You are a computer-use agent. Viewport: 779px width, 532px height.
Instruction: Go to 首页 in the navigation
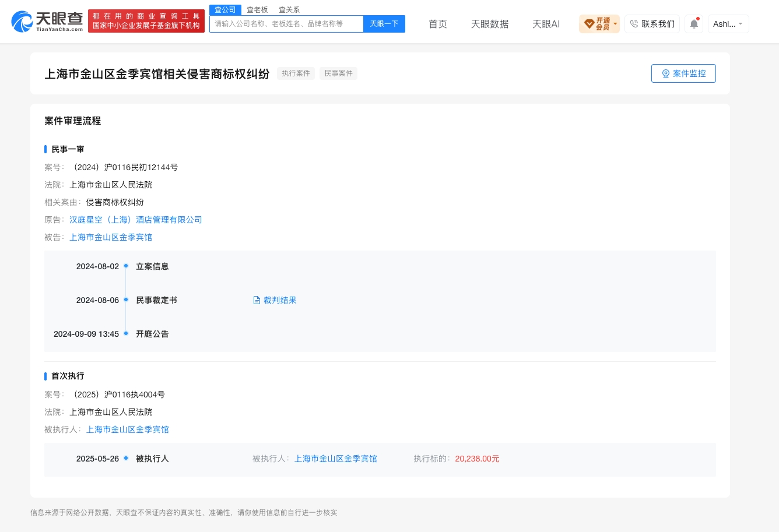pos(438,24)
